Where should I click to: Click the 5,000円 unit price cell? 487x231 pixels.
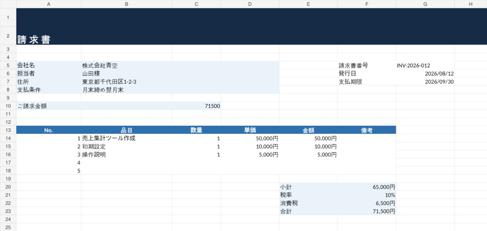click(250, 155)
